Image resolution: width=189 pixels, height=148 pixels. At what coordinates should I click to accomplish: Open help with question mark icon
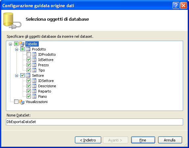point(176,6)
